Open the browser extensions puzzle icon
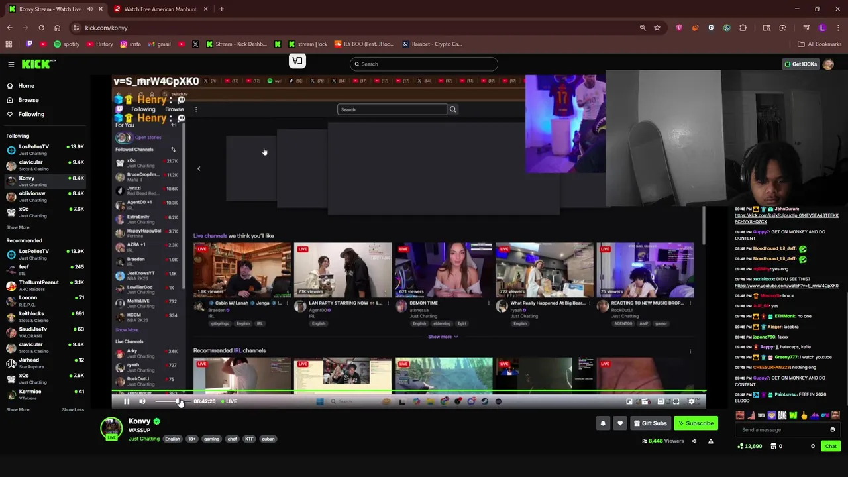This screenshot has height=477, width=848. click(x=743, y=28)
